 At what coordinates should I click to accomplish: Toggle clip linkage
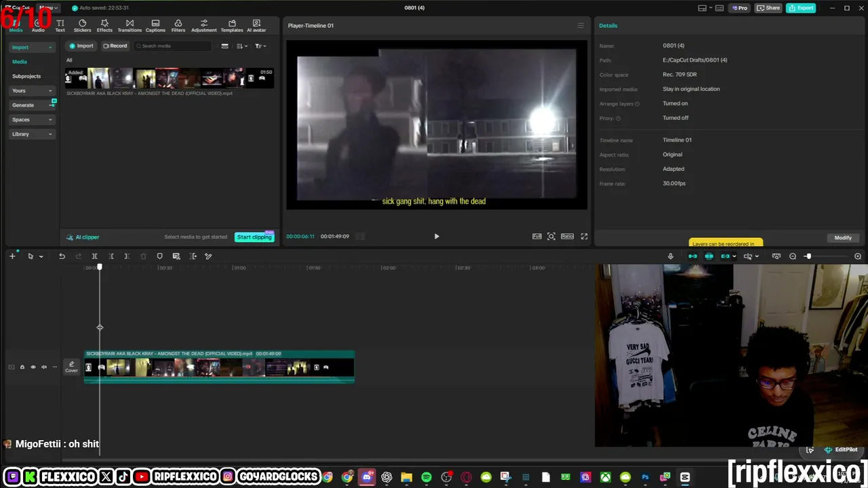pyautogui.click(x=725, y=256)
